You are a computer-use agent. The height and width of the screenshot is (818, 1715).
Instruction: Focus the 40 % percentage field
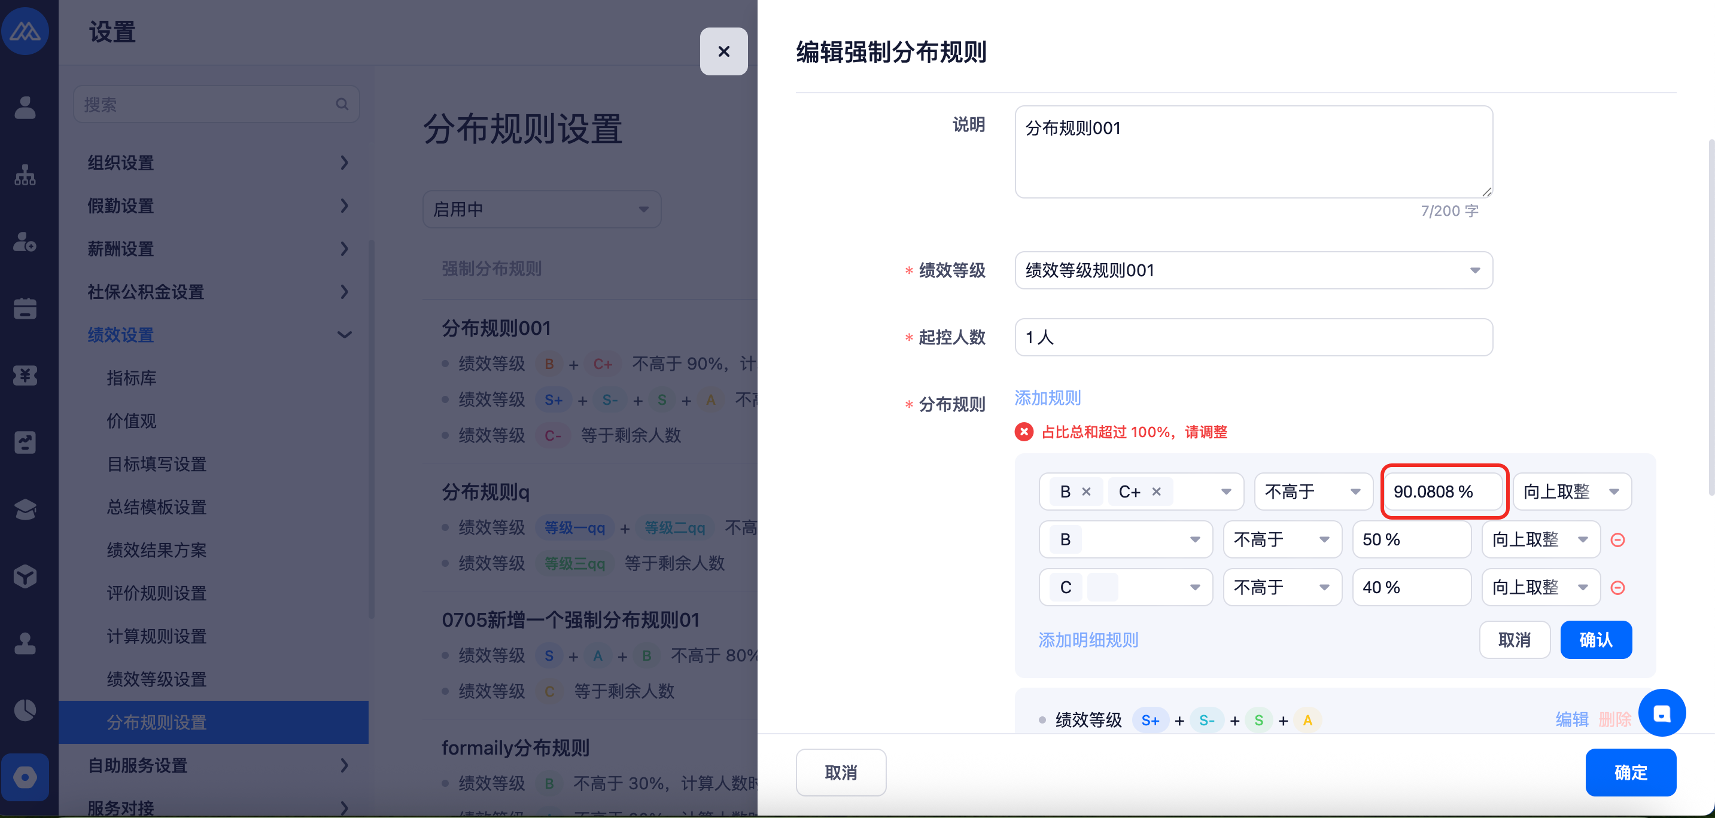tap(1412, 588)
